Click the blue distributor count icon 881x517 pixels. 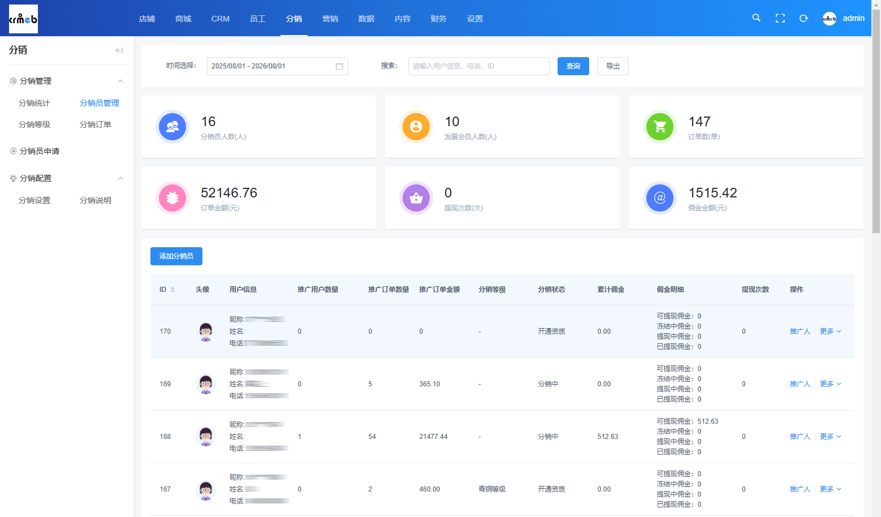172,127
